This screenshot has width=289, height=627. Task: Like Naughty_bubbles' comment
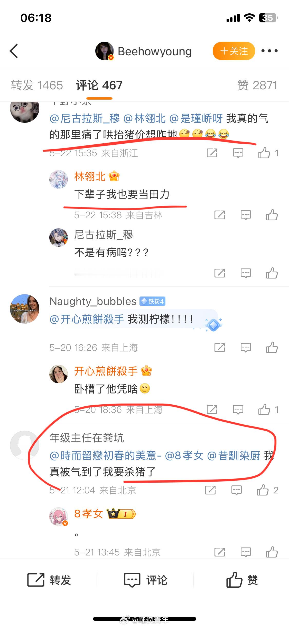click(x=272, y=347)
